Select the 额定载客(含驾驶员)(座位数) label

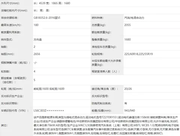tap(14, 80)
